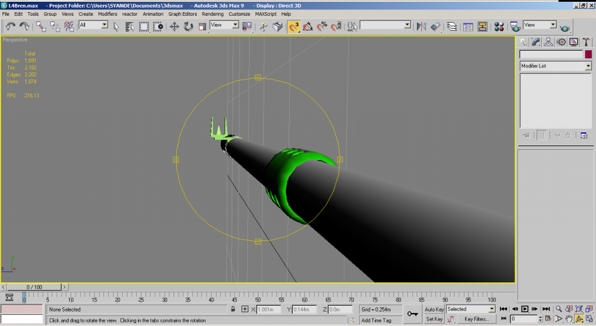596x326 pixels.
Task: Open the Material Editor from the toolbar
Action: click(499, 26)
